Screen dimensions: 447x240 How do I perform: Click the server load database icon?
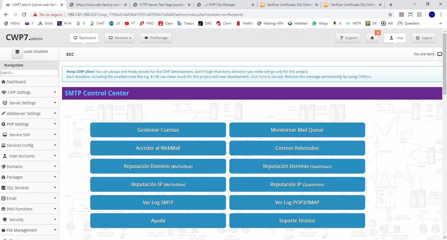point(17,52)
